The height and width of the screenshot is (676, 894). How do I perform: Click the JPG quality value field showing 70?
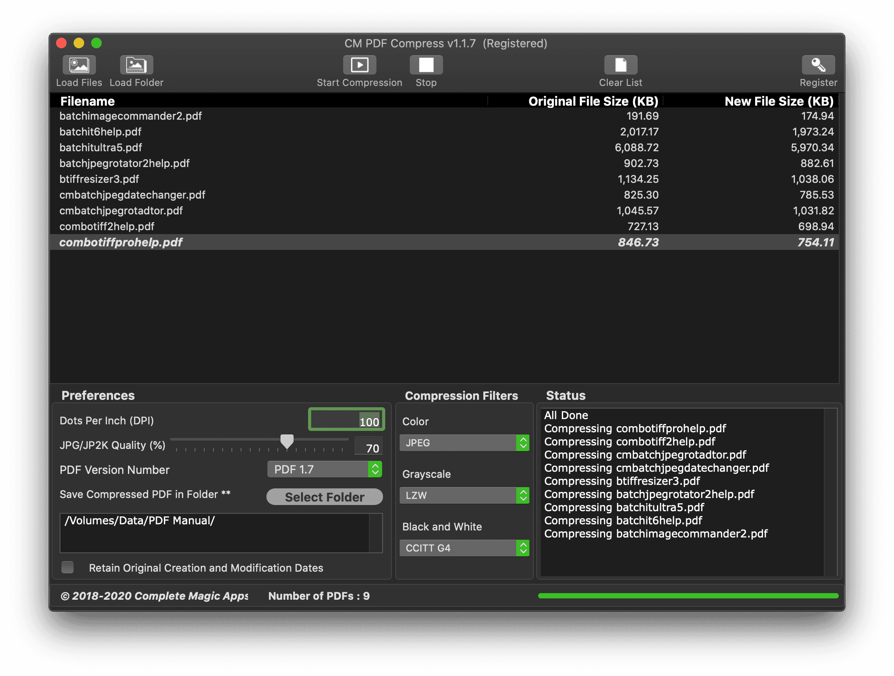(368, 446)
